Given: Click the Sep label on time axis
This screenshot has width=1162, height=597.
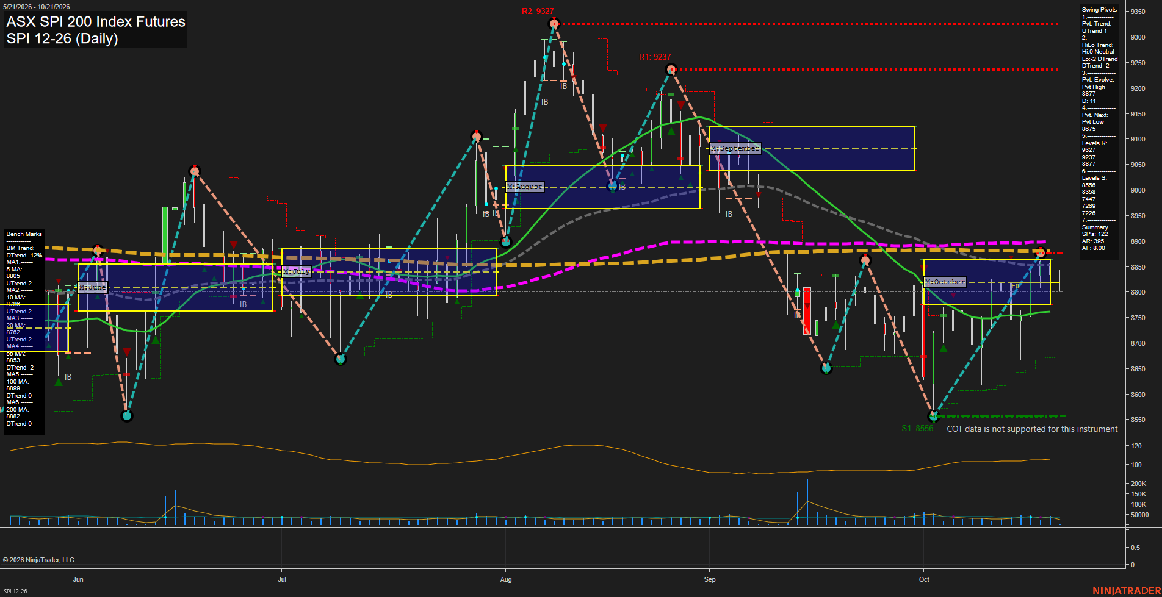Looking at the screenshot, I should click(x=710, y=579).
